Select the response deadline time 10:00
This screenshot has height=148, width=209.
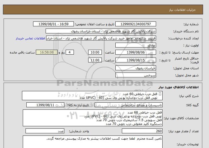click(96, 52)
